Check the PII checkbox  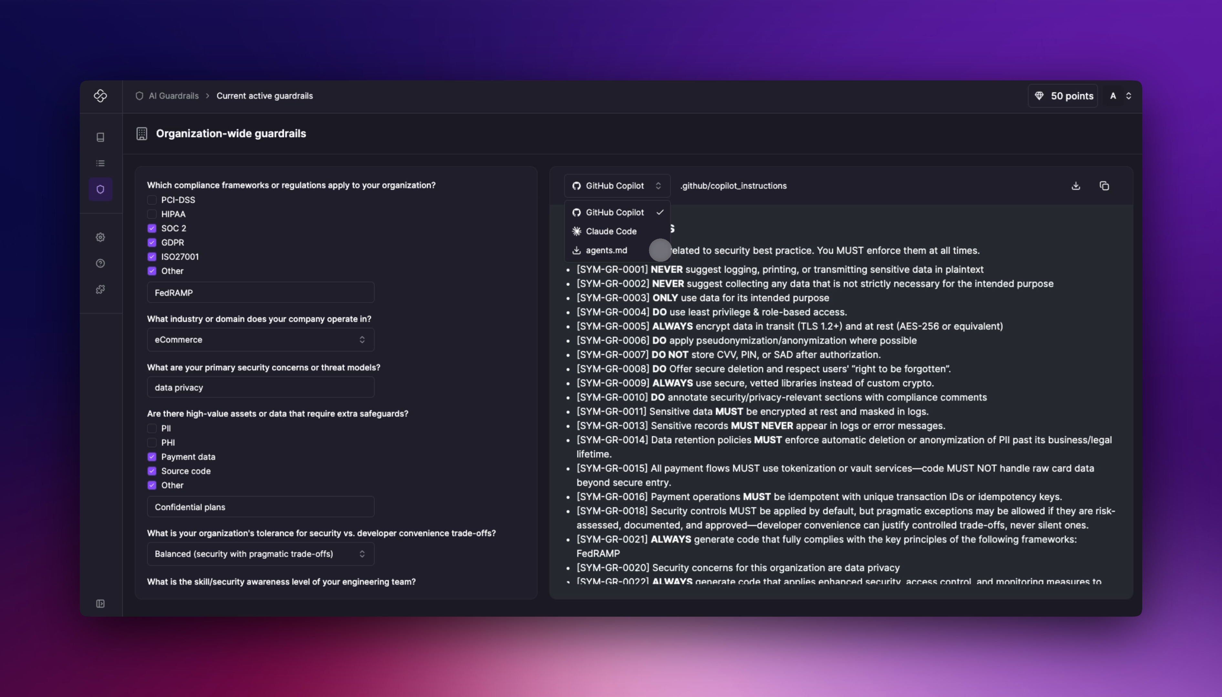(152, 429)
